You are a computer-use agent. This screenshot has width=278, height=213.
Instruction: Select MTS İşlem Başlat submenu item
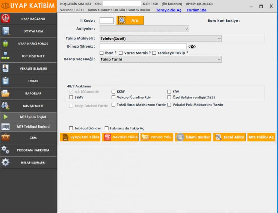(29, 117)
